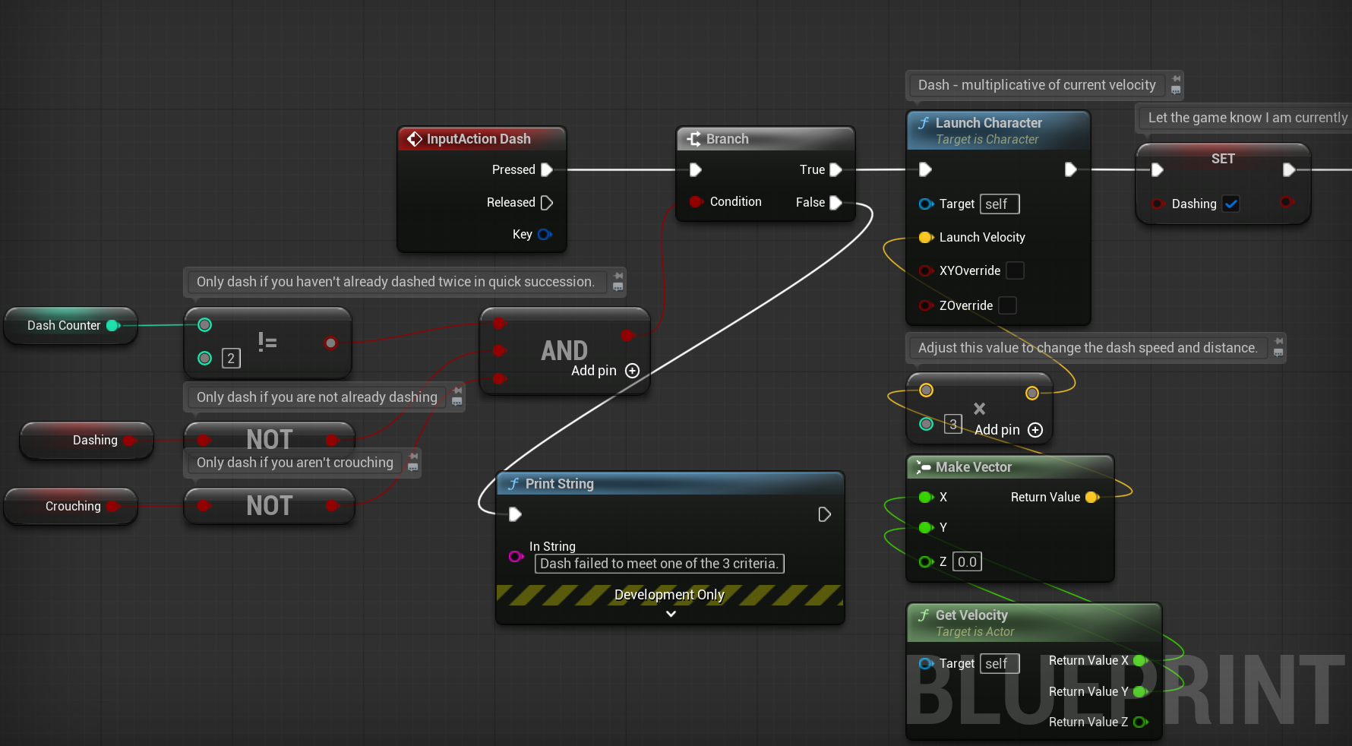Edit the In String text field
1352x746 pixels.
[659, 564]
